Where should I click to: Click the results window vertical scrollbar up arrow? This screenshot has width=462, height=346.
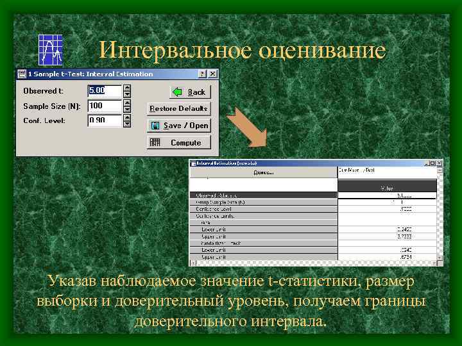click(440, 170)
